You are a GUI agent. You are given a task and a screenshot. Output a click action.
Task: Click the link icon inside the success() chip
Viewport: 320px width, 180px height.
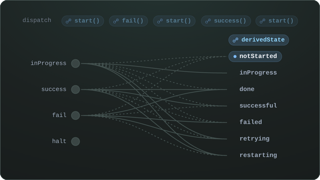(208, 21)
